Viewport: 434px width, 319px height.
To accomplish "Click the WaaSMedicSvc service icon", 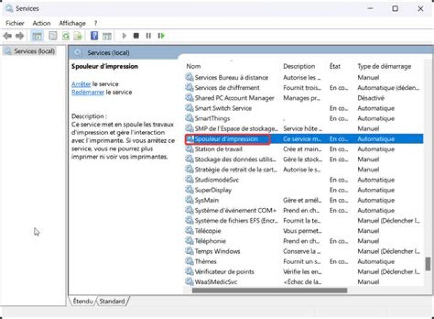I will [189, 282].
